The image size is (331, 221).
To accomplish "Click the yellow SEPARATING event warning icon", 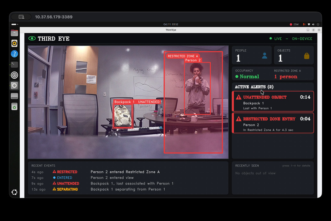I will [x=54, y=189].
